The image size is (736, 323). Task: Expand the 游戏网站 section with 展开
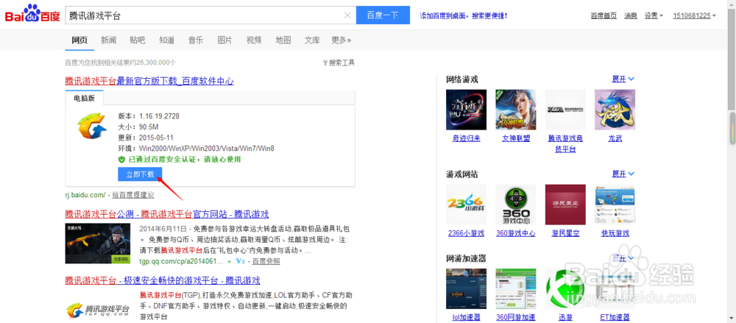point(623,174)
